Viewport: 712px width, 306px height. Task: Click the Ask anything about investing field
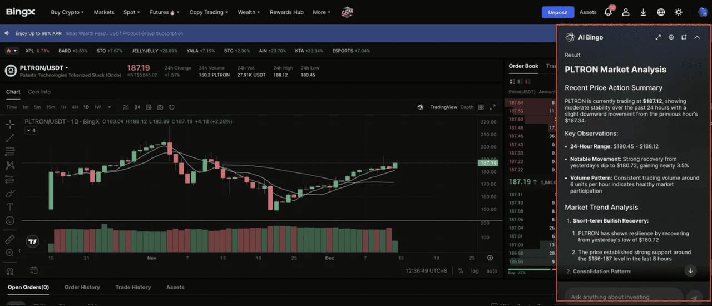(x=623, y=297)
